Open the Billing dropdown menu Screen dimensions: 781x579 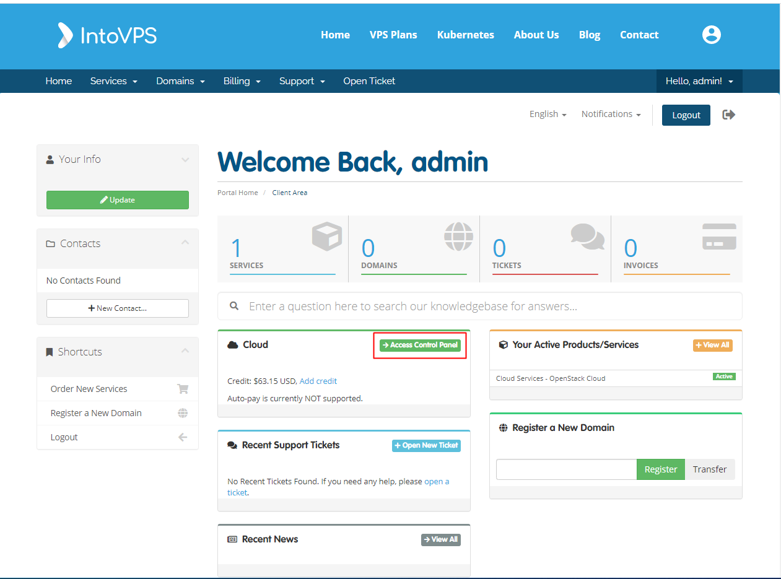click(242, 81)
